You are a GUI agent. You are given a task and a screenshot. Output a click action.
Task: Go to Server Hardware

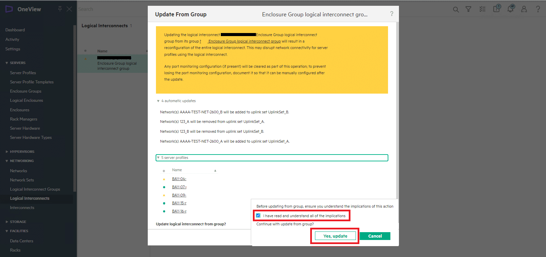(25, 128)
